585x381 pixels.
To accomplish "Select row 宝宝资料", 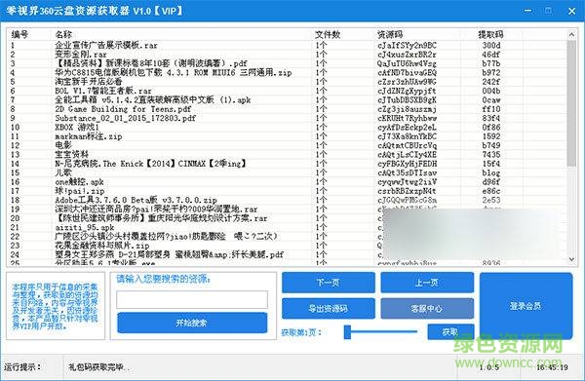I will pyautogui.click(x=288, y=154).
